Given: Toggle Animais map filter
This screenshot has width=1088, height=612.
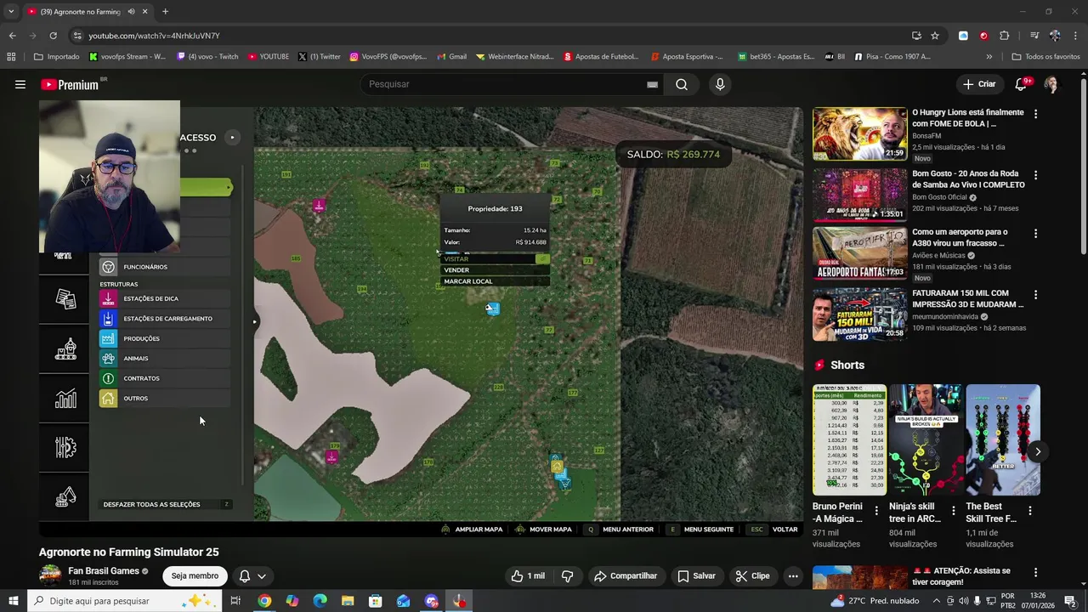Looking at the screenshot, I should [x=164, y=359].
